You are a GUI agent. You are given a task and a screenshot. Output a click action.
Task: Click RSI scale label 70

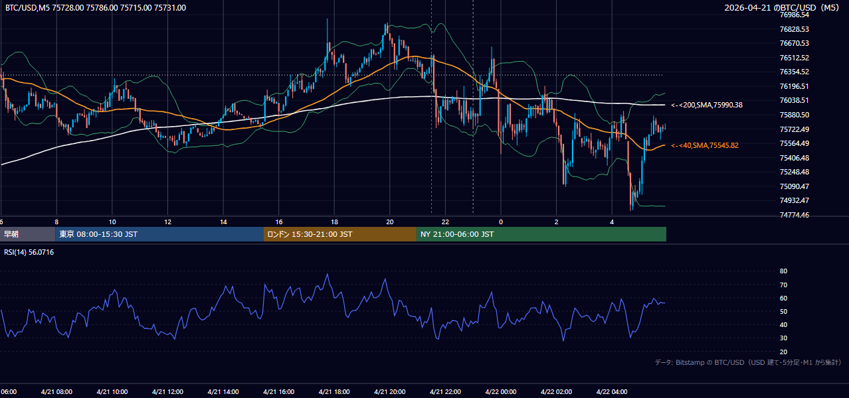click(783, 285)
